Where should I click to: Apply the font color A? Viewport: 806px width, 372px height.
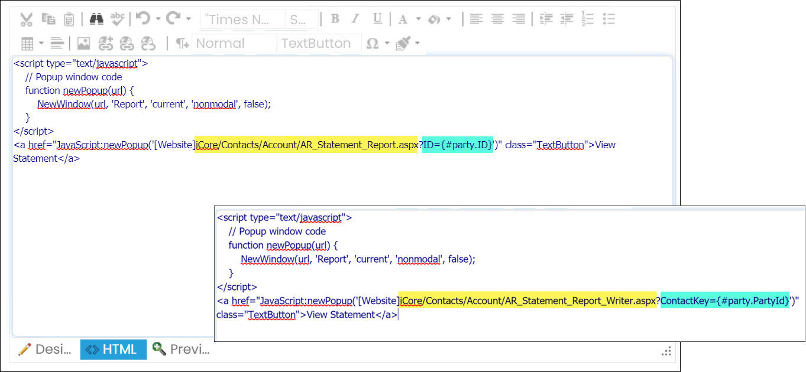tap(403, 19)
